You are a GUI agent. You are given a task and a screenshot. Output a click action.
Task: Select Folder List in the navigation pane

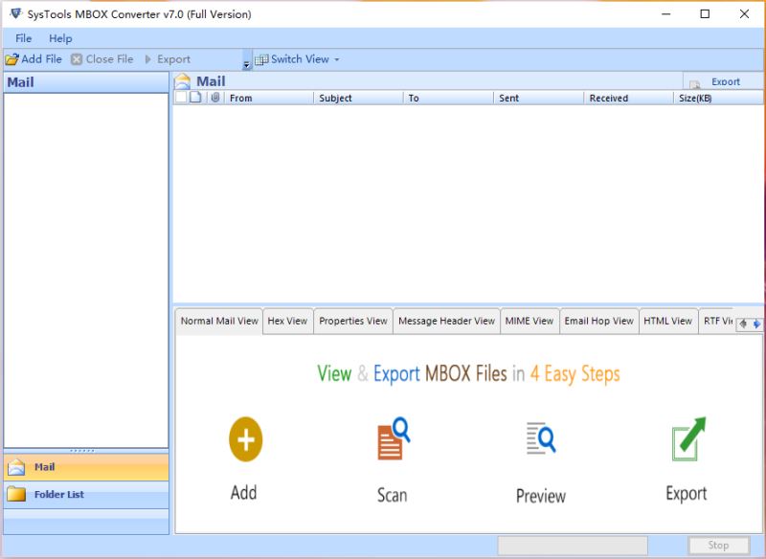pyautogui.click(x=86, y=495)
